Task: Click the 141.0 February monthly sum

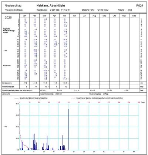Action: pos(35,83)
